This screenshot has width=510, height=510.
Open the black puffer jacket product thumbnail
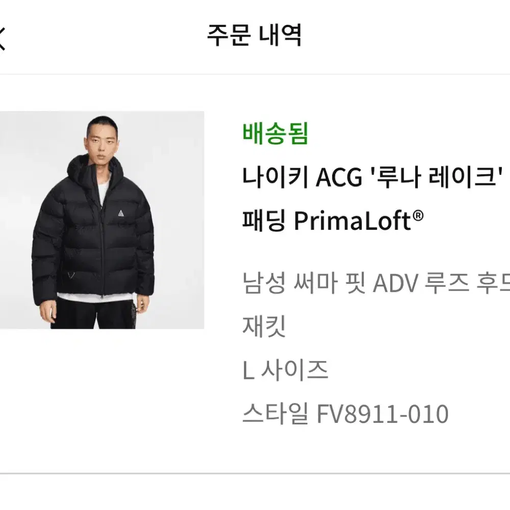(102, 220)
